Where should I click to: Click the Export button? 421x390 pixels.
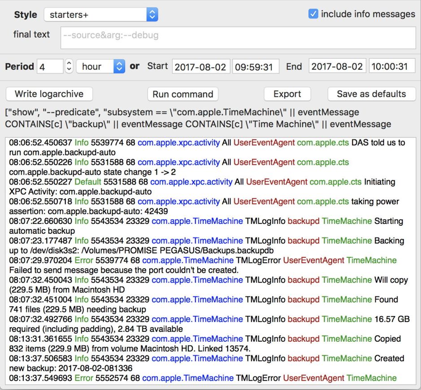tap(287, 94)
